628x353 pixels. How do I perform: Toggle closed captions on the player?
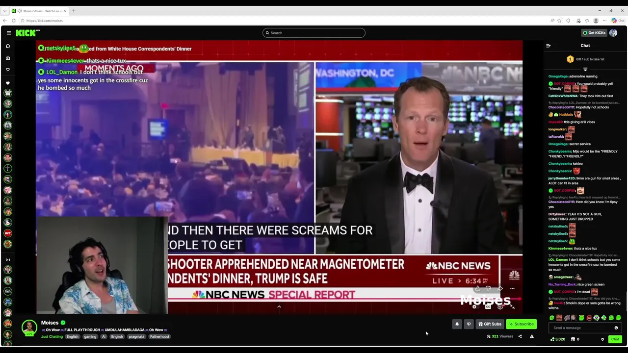(488, 307)
